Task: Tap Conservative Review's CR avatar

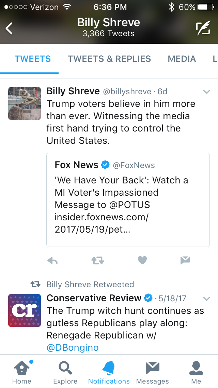Action: pos(25,310)
